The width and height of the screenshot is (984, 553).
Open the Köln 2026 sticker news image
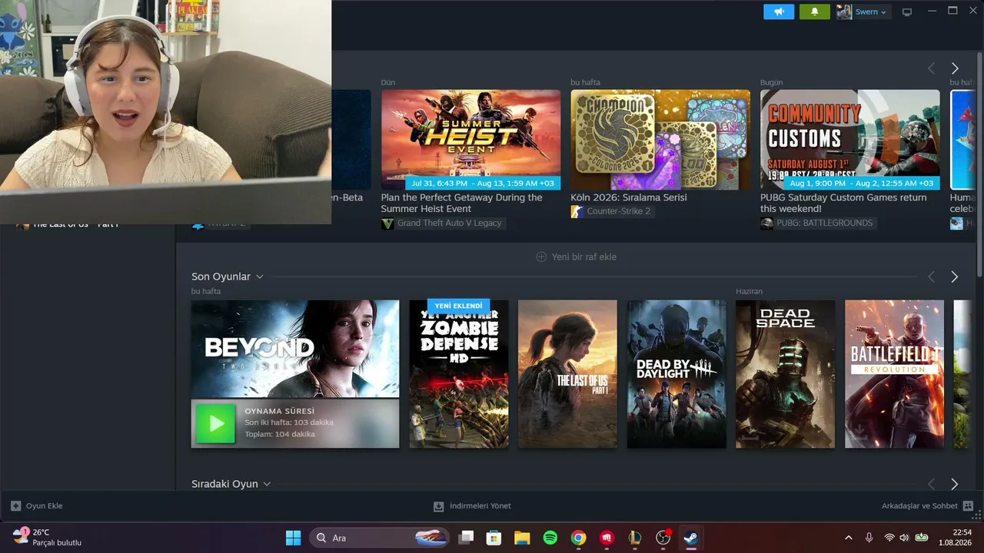tap(660, 140)
